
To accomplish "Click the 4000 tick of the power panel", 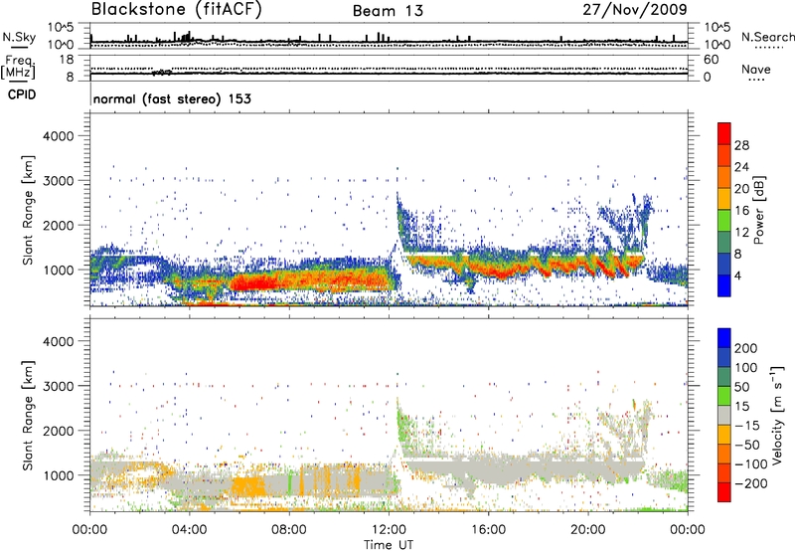I will 58,136.
